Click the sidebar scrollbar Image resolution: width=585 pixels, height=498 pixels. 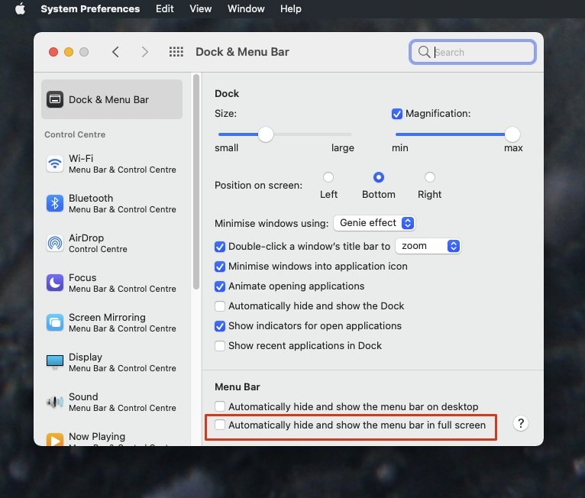coord(196,182)
